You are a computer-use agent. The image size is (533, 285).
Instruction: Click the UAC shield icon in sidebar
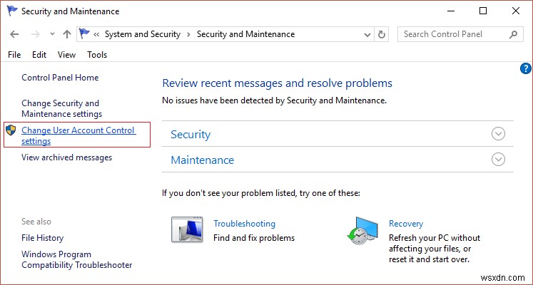point(11,130)
